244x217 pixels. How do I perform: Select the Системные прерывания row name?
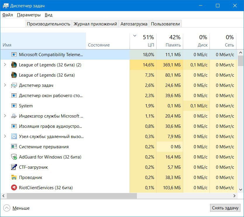tap(44, 147)
